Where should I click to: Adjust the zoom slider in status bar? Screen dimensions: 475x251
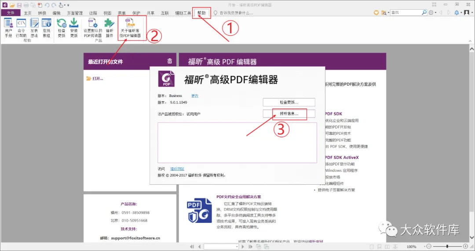coord(447,247)
